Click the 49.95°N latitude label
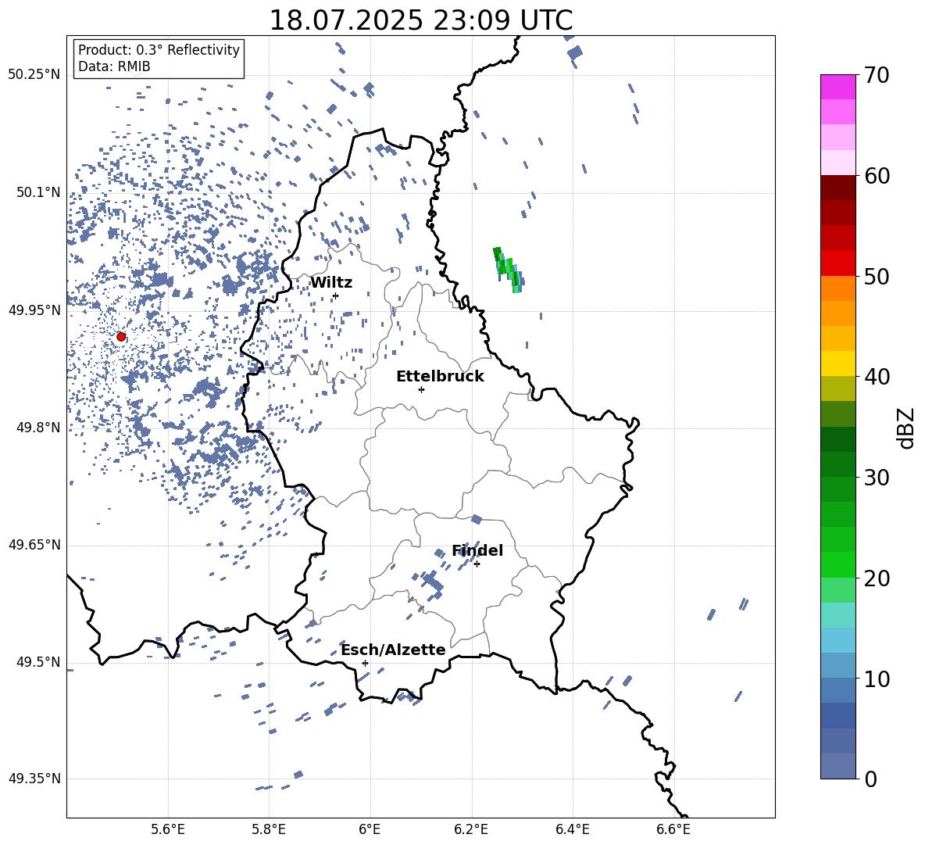Image resolution: width=925 pixels, height=845 pixels. 34,310
